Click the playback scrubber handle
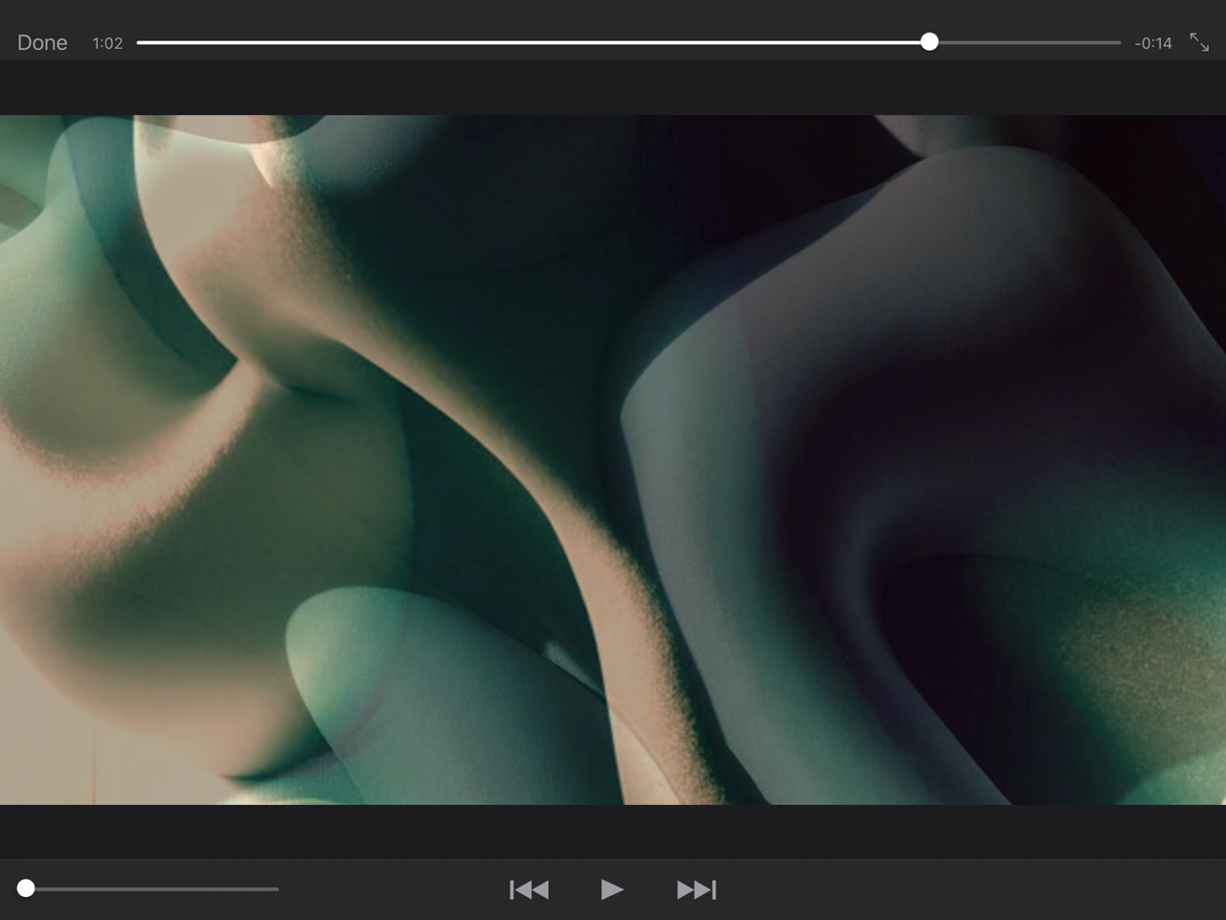1226x920 pixels. pyautogui.click(x=929, y=42)
